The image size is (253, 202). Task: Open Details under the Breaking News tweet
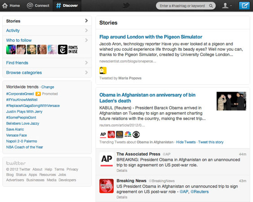(x=122, y=197)
